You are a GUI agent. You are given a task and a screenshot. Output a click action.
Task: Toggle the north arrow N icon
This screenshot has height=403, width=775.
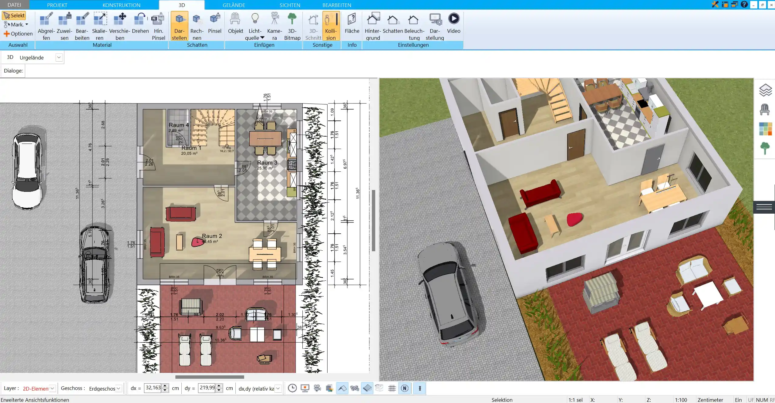tap(405, 388)
